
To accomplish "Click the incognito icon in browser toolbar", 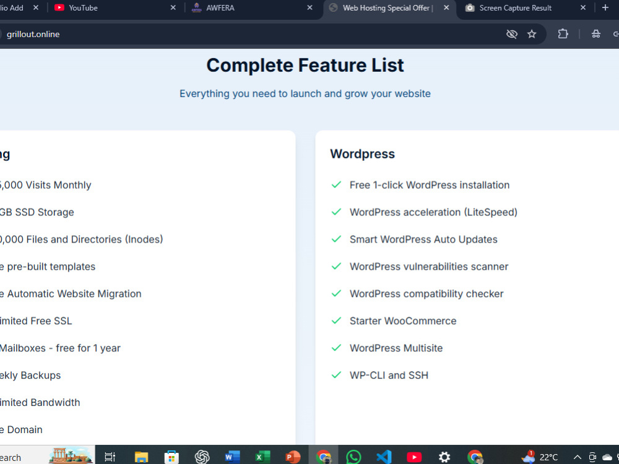I will tap(596, 34).
